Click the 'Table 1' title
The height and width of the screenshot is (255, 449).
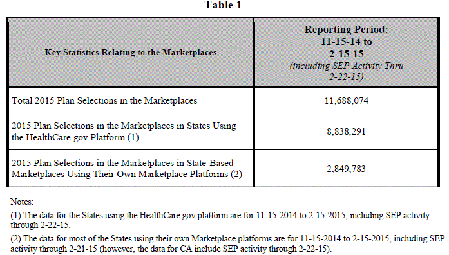point(223,5)
